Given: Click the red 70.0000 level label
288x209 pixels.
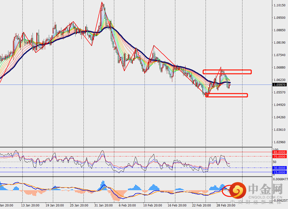Looking at the screenshot, I should pyautogui.click(x=280, y=156).
